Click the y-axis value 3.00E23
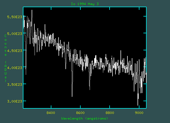 coord(15,101)
